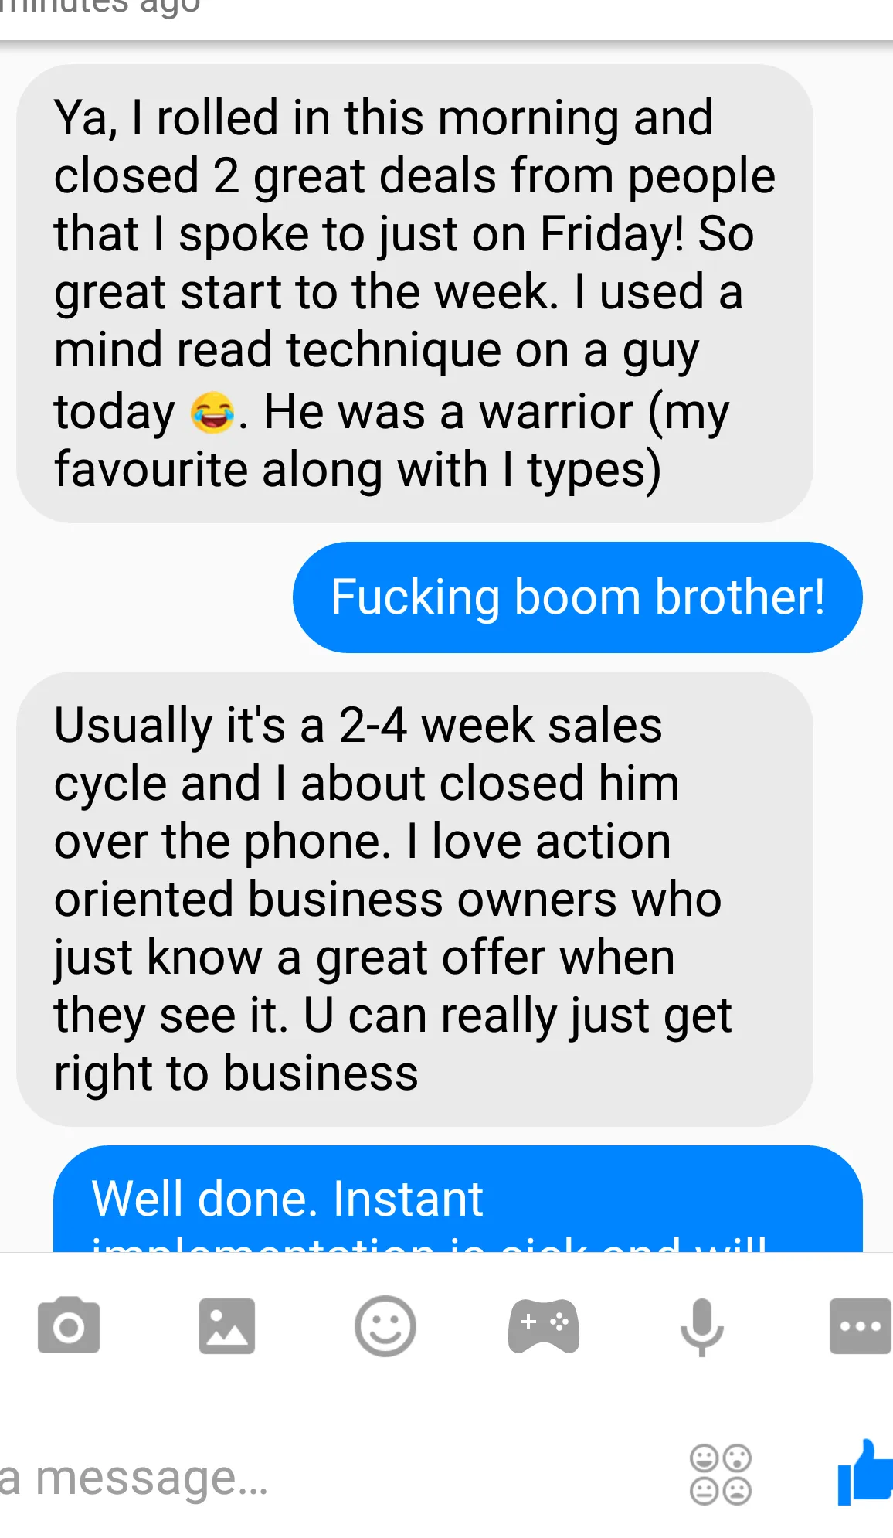Image resolution: width=893 pixels, height=1538 pixels.
Task: Tap the laughing emoji in the first message
Action: coord(212,412)
